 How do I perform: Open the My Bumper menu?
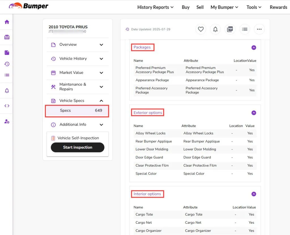224,7
